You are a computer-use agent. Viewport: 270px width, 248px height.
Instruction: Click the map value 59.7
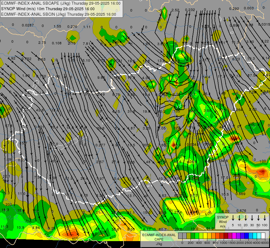(x=99, y=229)
